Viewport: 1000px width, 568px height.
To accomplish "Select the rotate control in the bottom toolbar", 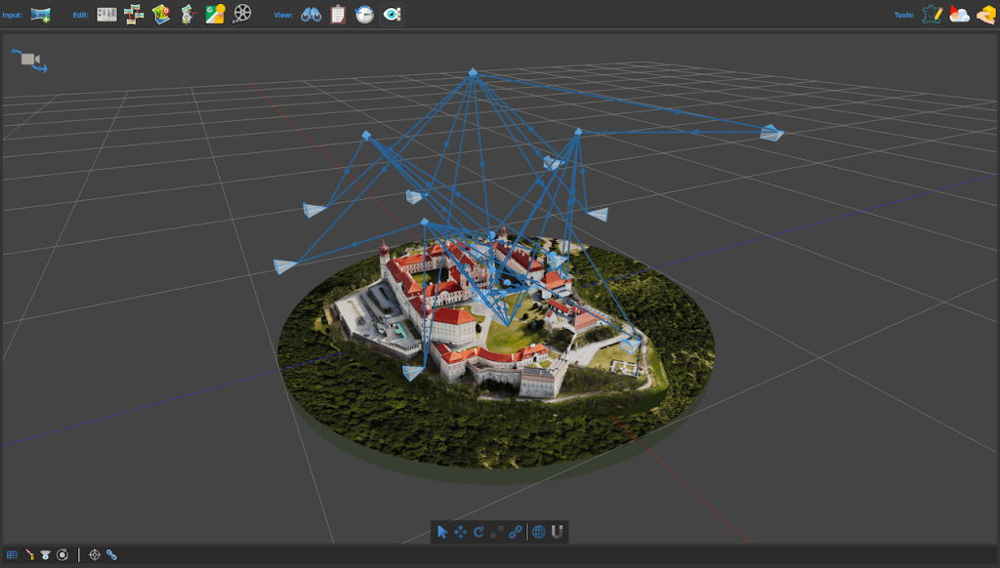I will click(478, 532).
